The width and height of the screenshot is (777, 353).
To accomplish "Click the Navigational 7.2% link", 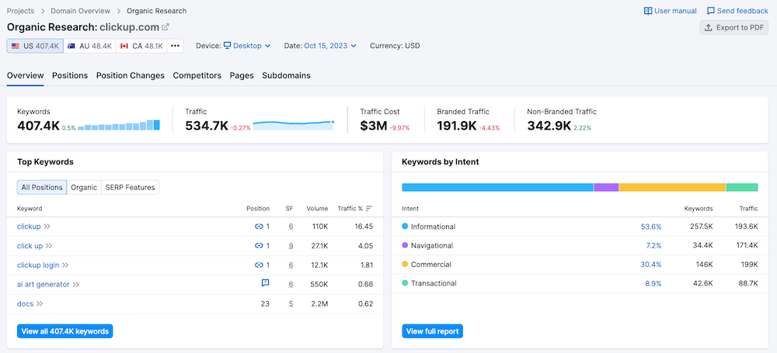I will point(654,246).
